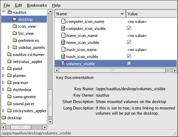Viewport: 178px width, 137px height.
Task: Uncheck the computer_icon_visible checkbox
Action: click(x=129, y=28)
